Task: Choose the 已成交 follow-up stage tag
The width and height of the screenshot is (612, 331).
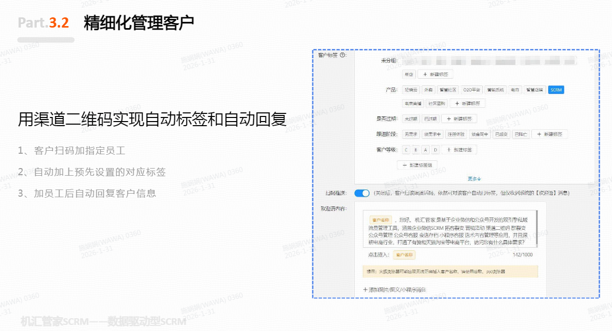Action: pos(501,134)
